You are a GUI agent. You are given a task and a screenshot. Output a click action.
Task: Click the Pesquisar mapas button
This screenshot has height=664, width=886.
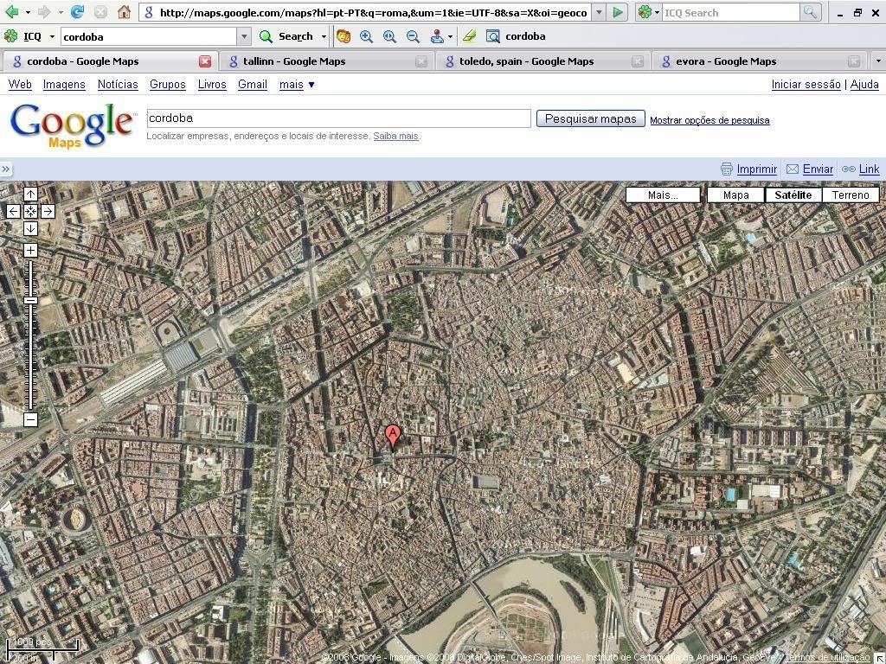[x=590, y=119]
